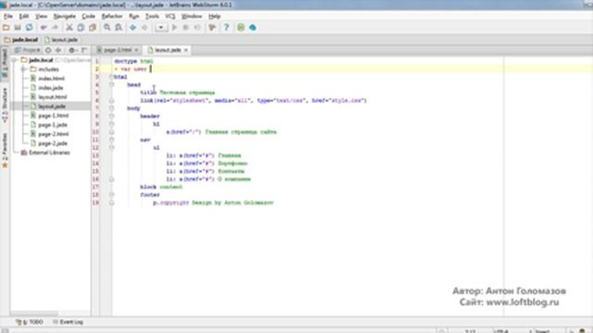Click the Forward navigation arrow icon
This screenshot has height=333, width=593.
click(145, 28)
